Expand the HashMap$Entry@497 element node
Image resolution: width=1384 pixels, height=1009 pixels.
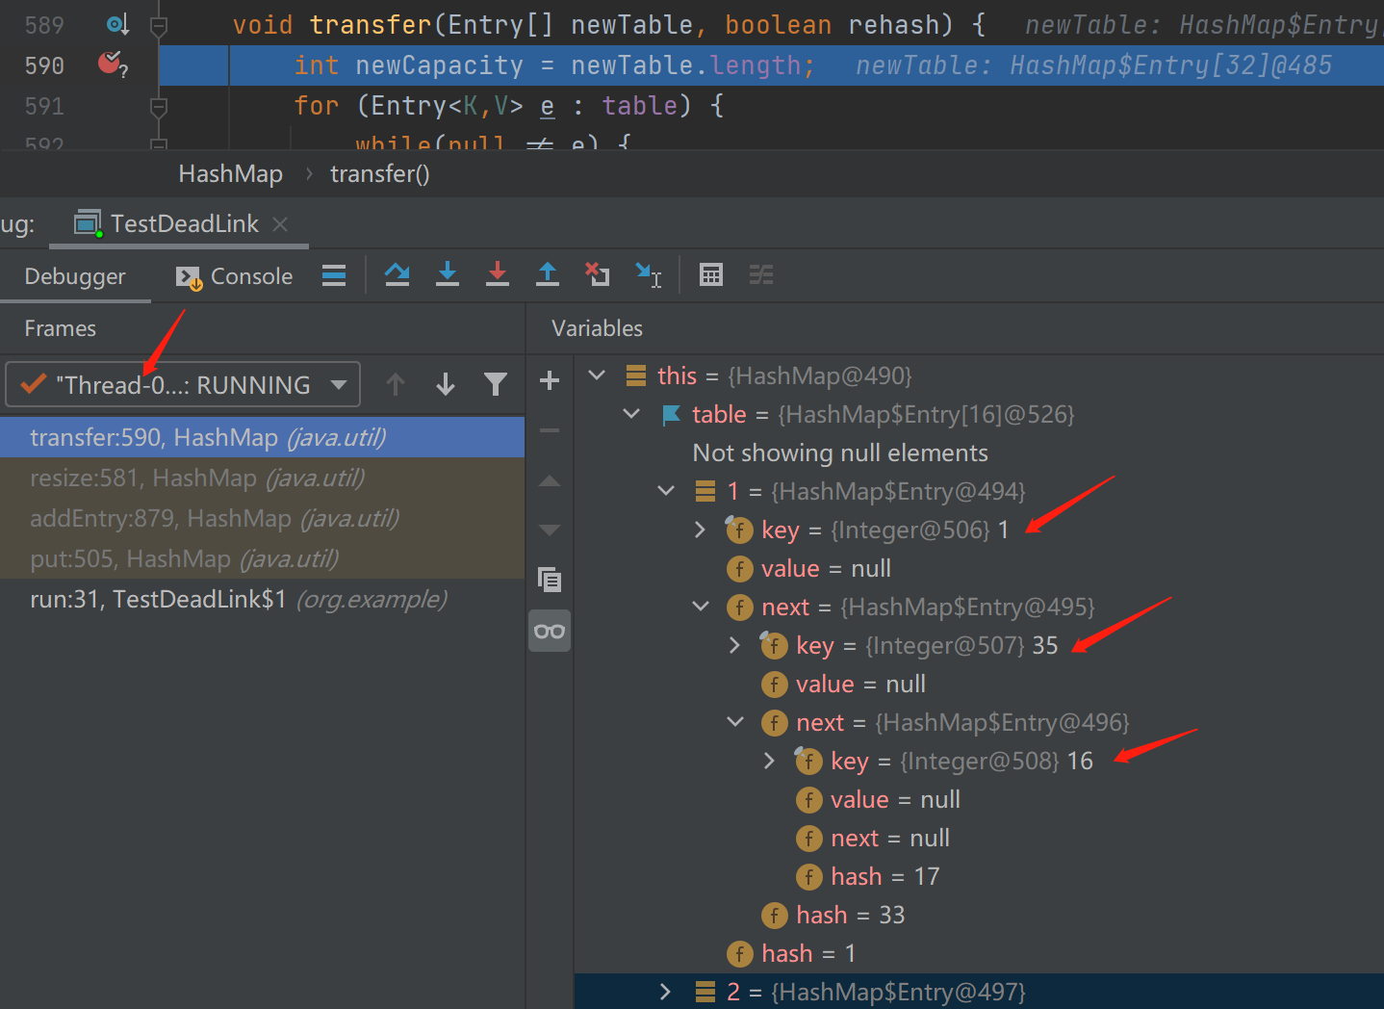click(665, 992)
